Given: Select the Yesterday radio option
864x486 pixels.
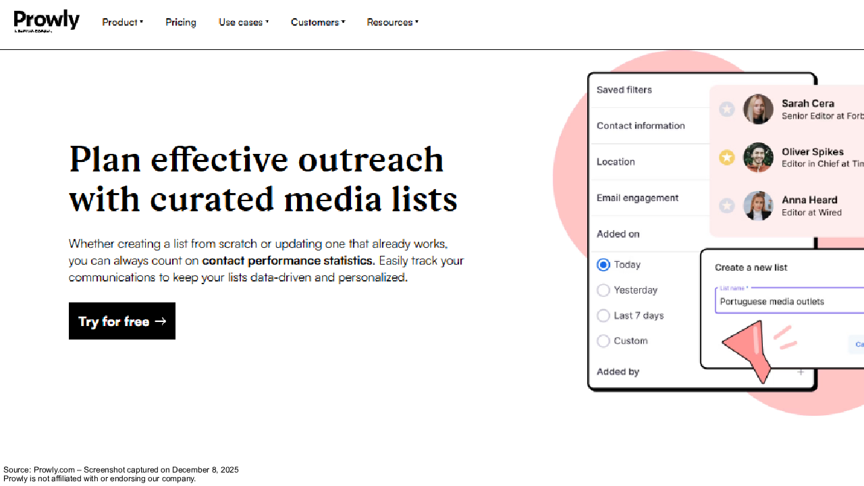Looking at the screenshot, I should (x=603, y=290).
